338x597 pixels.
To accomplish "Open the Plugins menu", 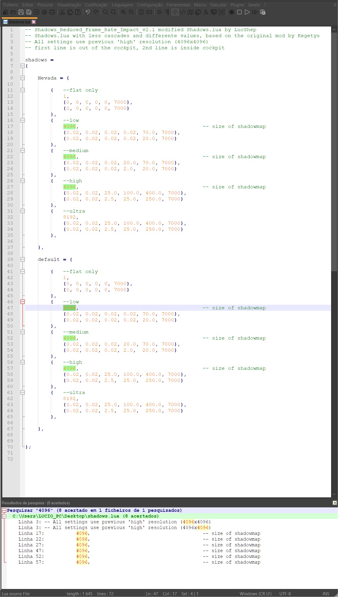I will pos(237,5).
